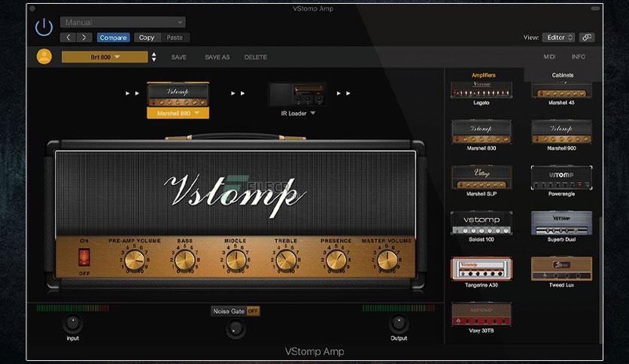Click the IR Loader unit icon
Screen dimensions: 629x364
298,95
